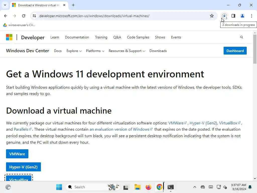
Task: Click the Microsoft logo
Action: pos(9,37)
